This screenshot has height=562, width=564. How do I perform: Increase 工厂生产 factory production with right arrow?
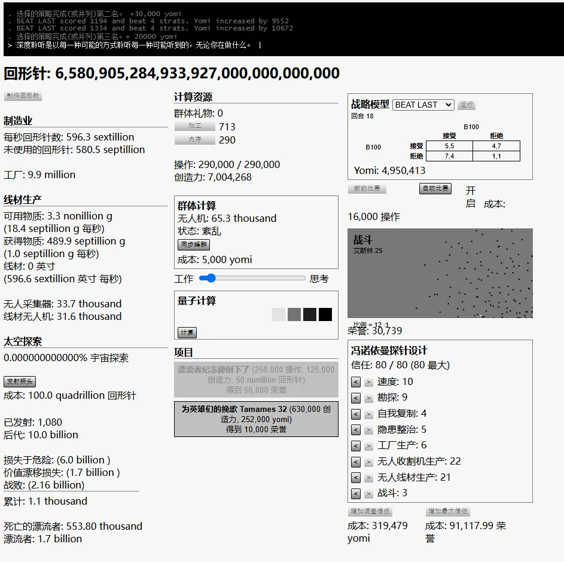pyautogui.click(x=368, y=445)
